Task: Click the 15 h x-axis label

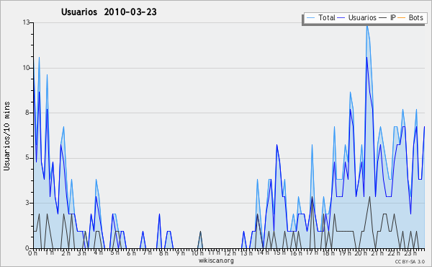Action: click(279, 253)
